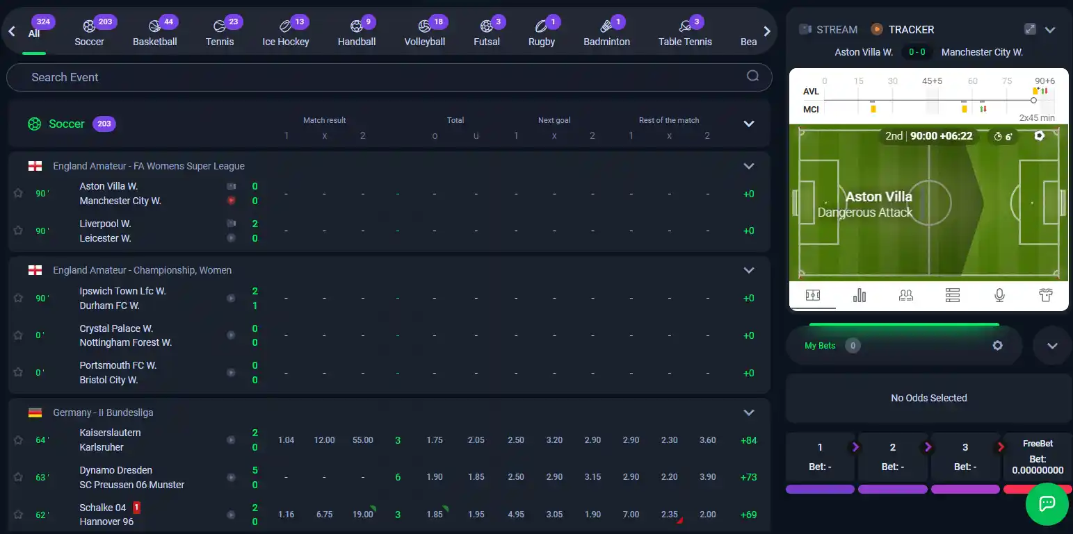Expand betslip round chevron button
1073x534 pixels.
click(1052, 345)
